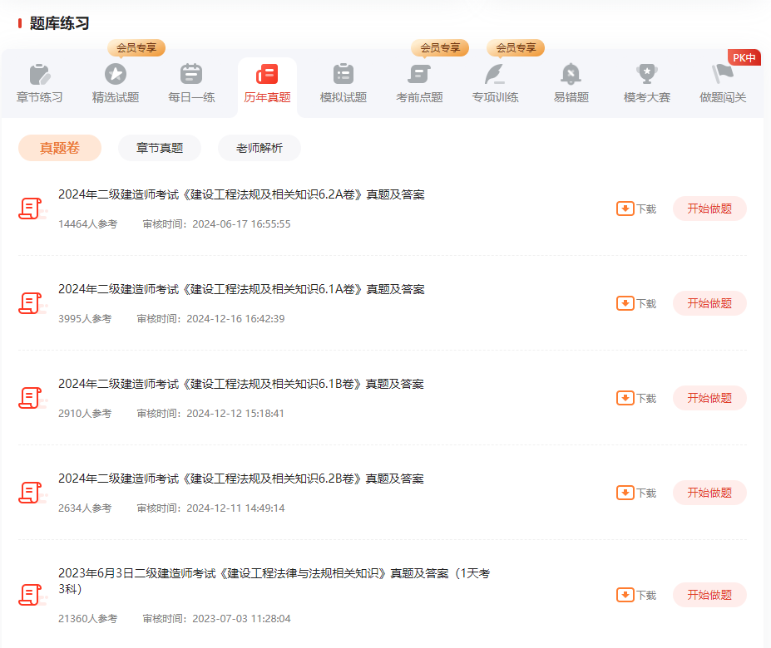Start the 6.2A卷 exam with 开始做题

coord(709,209)
